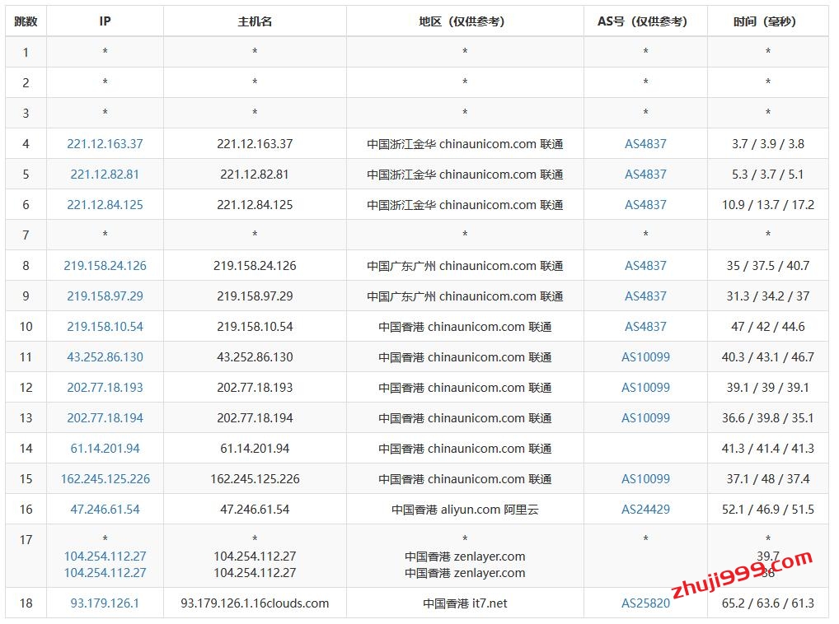
Task: Click the AS10099 link in hop 11
Action: click(x=645, y=357)
